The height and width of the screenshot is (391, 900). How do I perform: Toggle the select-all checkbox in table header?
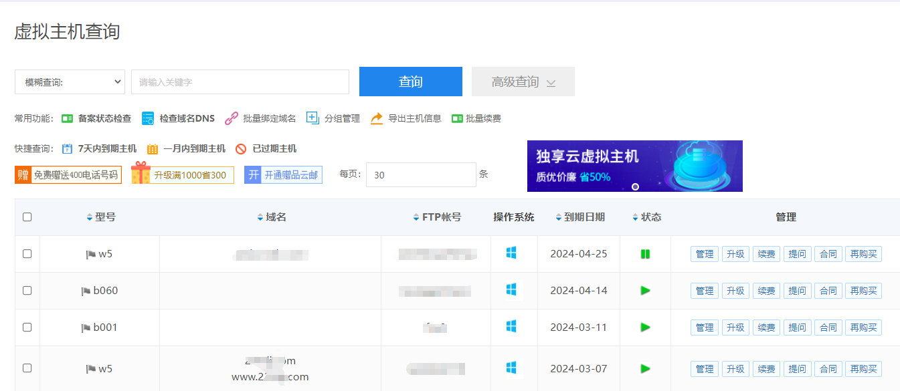27,217
